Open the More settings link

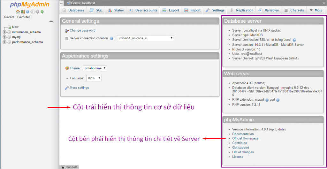[79, 88]
